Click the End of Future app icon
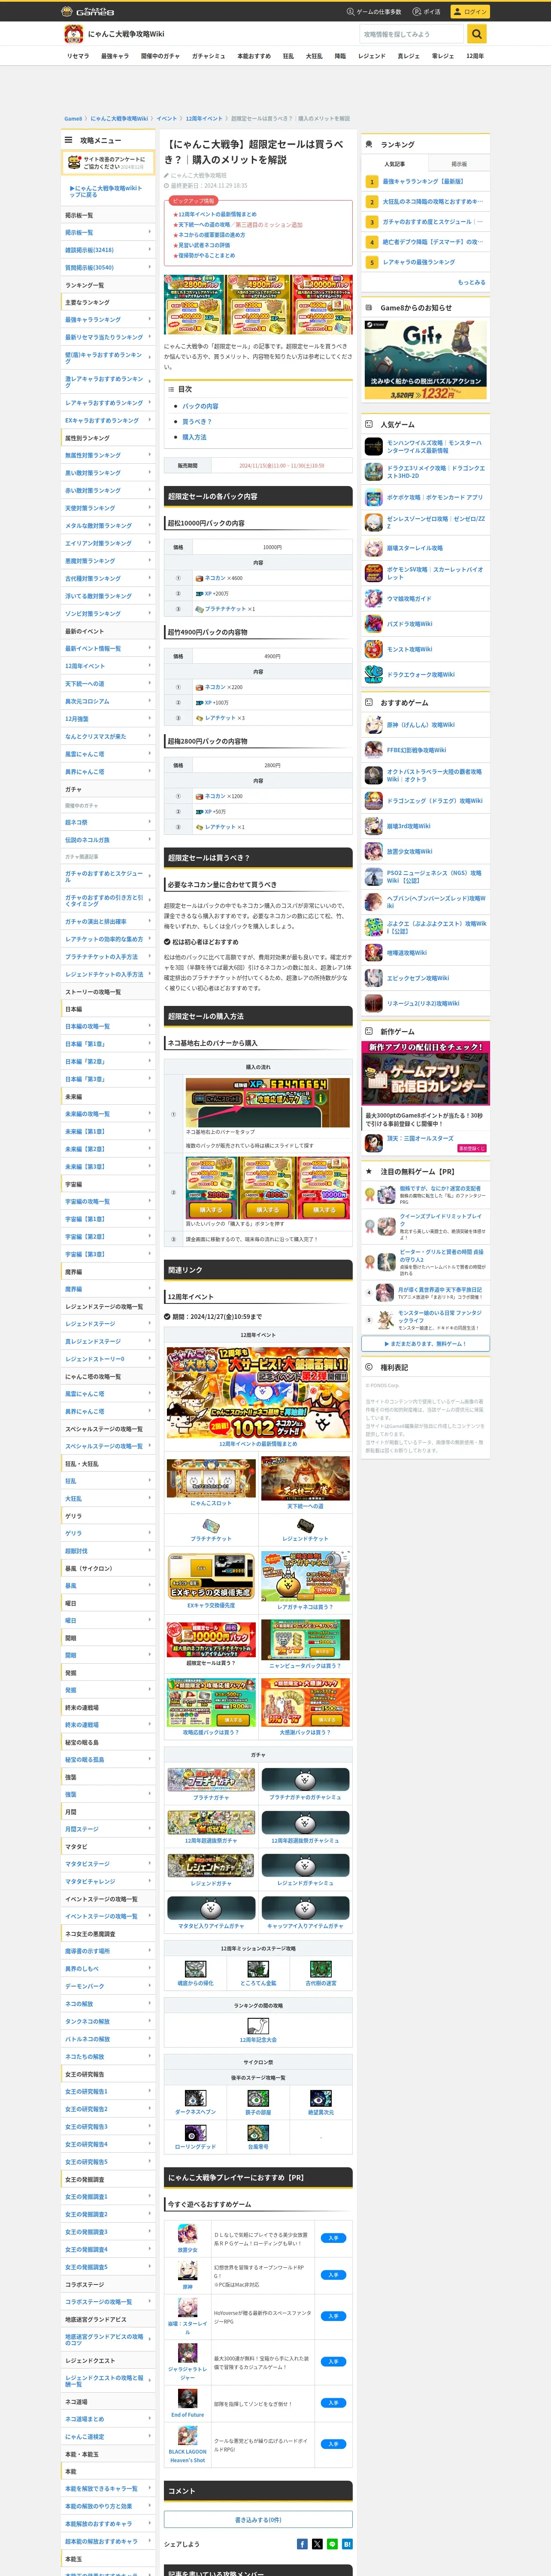This screenshot has height=2576, width=551. click(187, 2399)
